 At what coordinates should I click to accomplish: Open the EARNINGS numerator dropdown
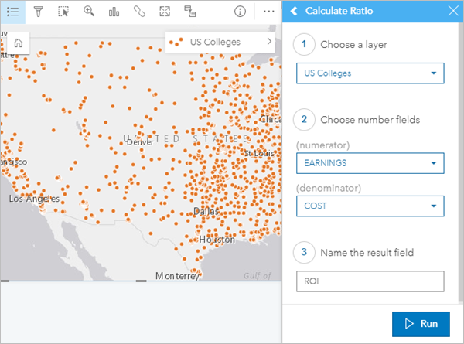click(370, 163)
